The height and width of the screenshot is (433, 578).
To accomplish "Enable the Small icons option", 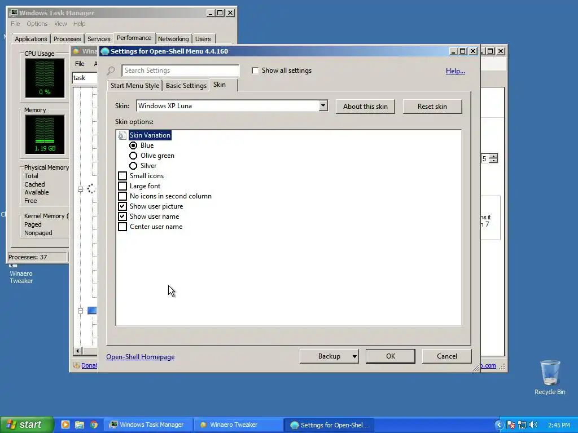I will (122, 176).
